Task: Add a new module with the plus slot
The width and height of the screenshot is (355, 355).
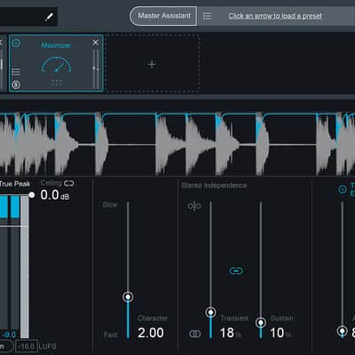Action: [x=152, y=64]
